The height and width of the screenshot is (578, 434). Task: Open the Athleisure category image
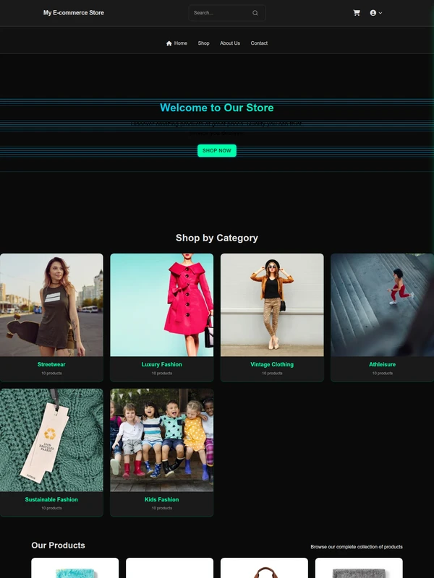[383, 305]
